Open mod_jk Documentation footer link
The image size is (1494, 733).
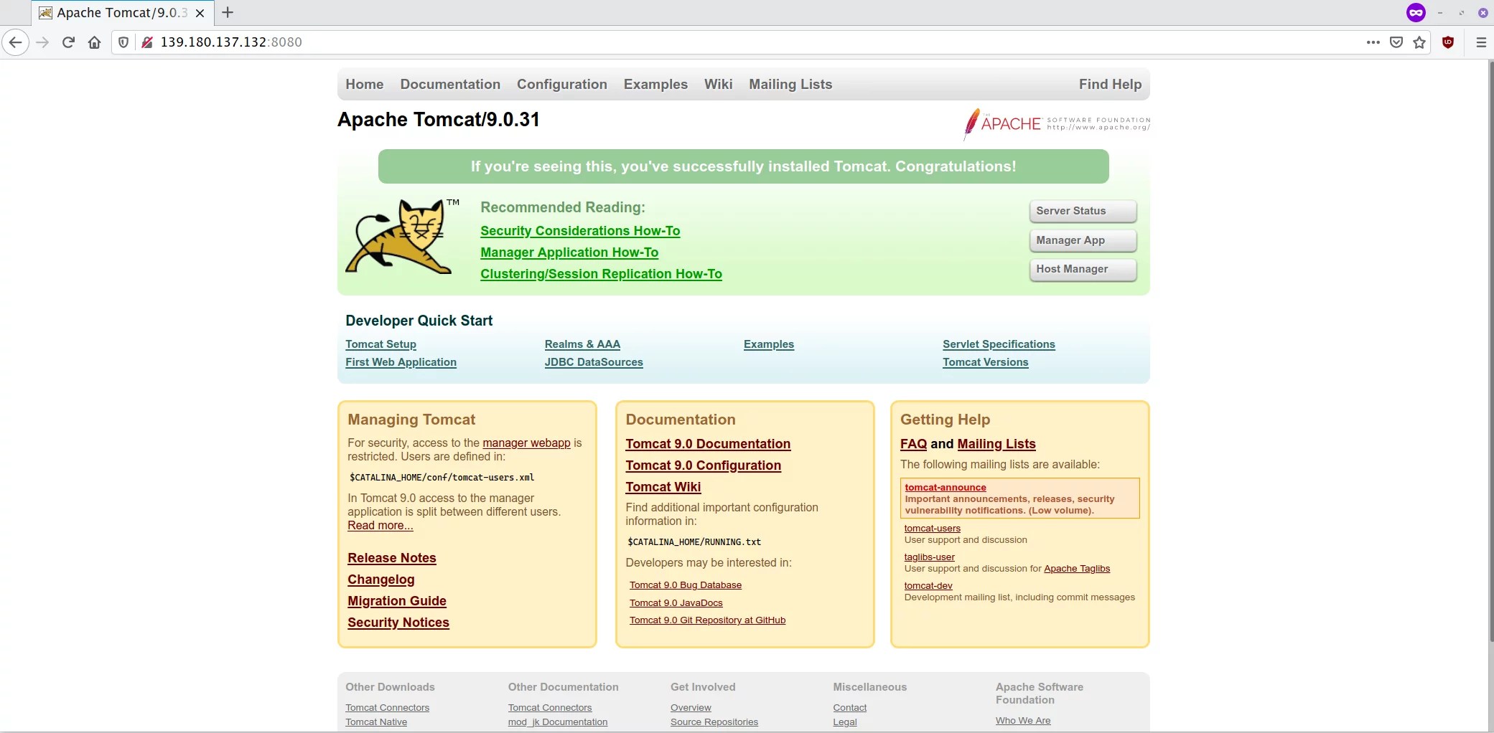[x=558, y=722]
